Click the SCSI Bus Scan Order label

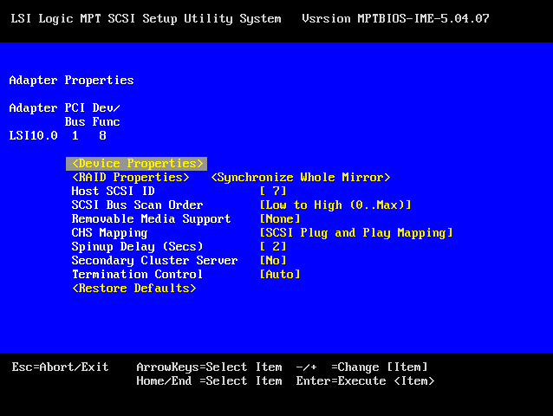click(137, 205)
